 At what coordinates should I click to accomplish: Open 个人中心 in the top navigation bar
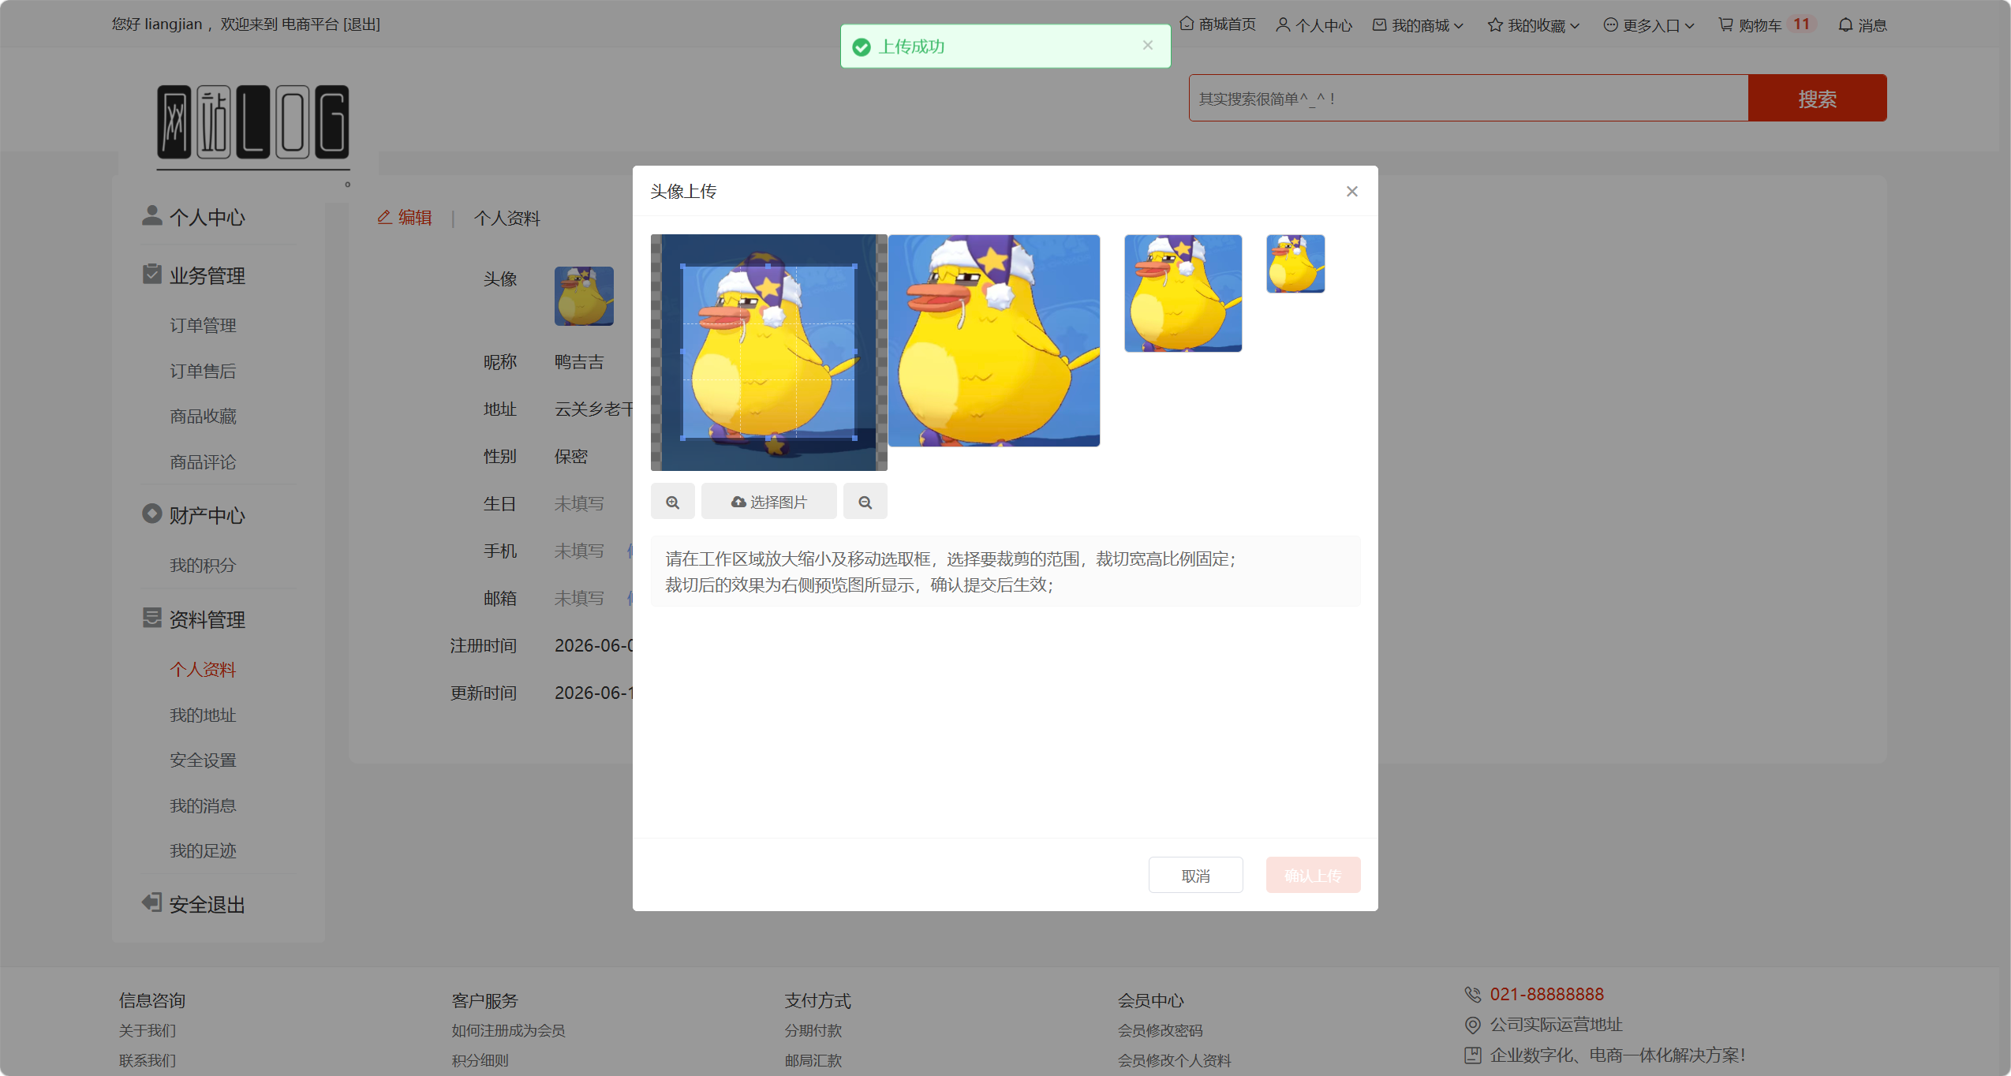(1314, 25)
